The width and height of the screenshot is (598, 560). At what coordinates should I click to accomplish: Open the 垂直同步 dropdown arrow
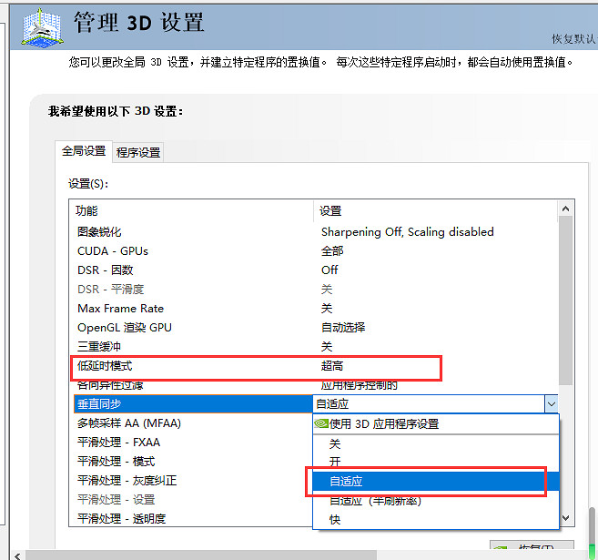coord(551,404)
